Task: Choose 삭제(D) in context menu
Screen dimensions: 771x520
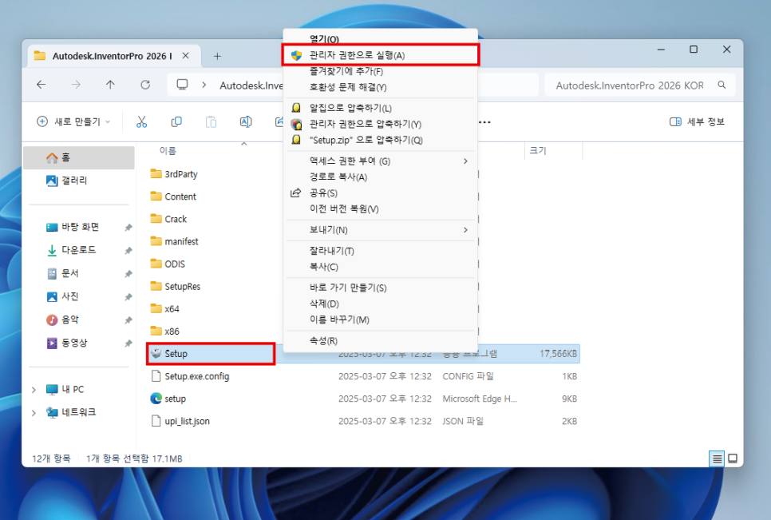Action: (381, 304)
